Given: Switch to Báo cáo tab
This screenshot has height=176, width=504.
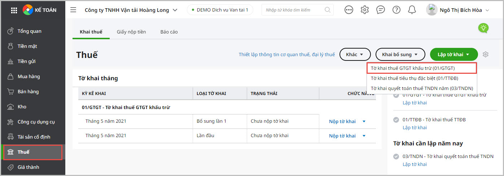Looking at the screenshot, I should [169, 32].
